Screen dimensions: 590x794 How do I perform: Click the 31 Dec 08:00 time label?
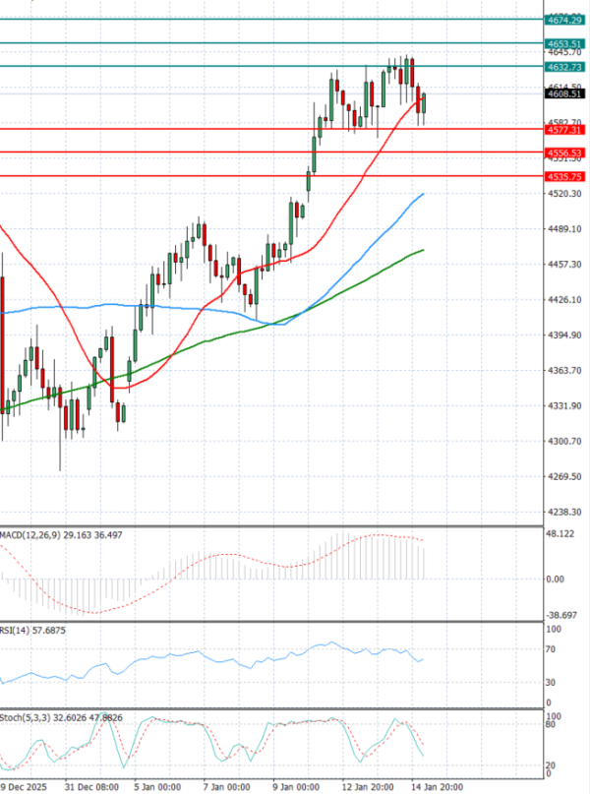tap(90, 787)
